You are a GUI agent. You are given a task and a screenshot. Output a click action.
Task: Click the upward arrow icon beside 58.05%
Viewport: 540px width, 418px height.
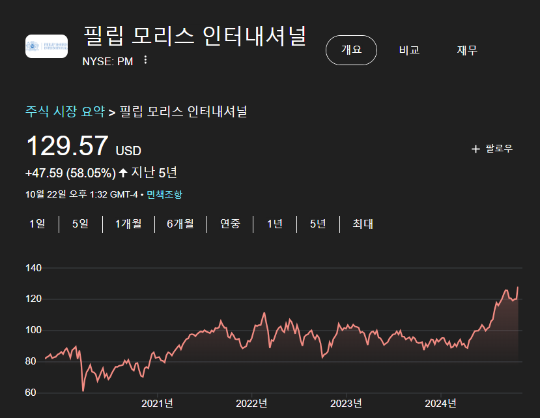pos(123,172)
